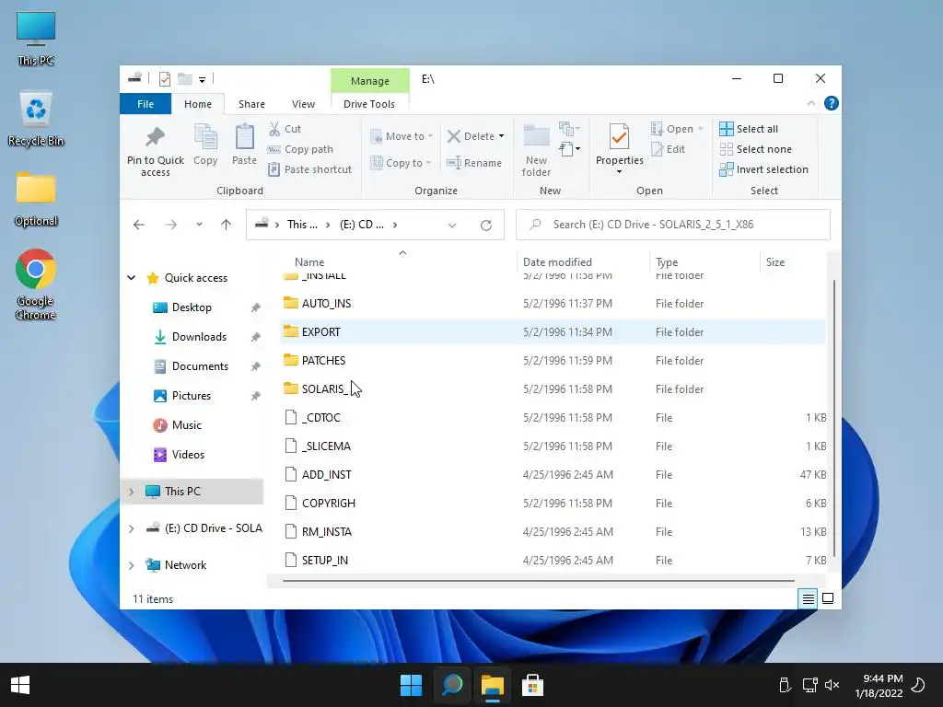Click the search box for CD Drive
Image resolution: width=943 pixels, height=707 pixels.
(x=673, y=225)
